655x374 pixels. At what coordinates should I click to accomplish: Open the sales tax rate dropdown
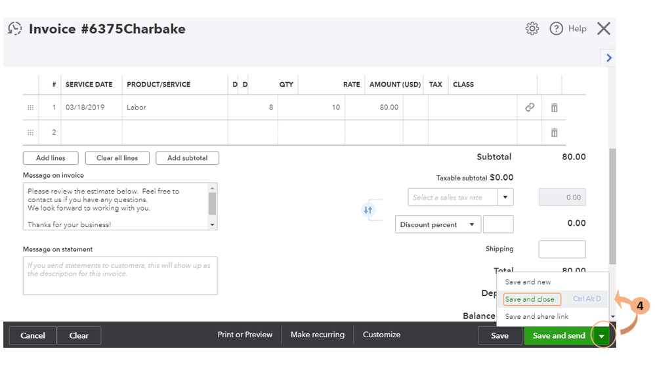[x=505, y=197]
